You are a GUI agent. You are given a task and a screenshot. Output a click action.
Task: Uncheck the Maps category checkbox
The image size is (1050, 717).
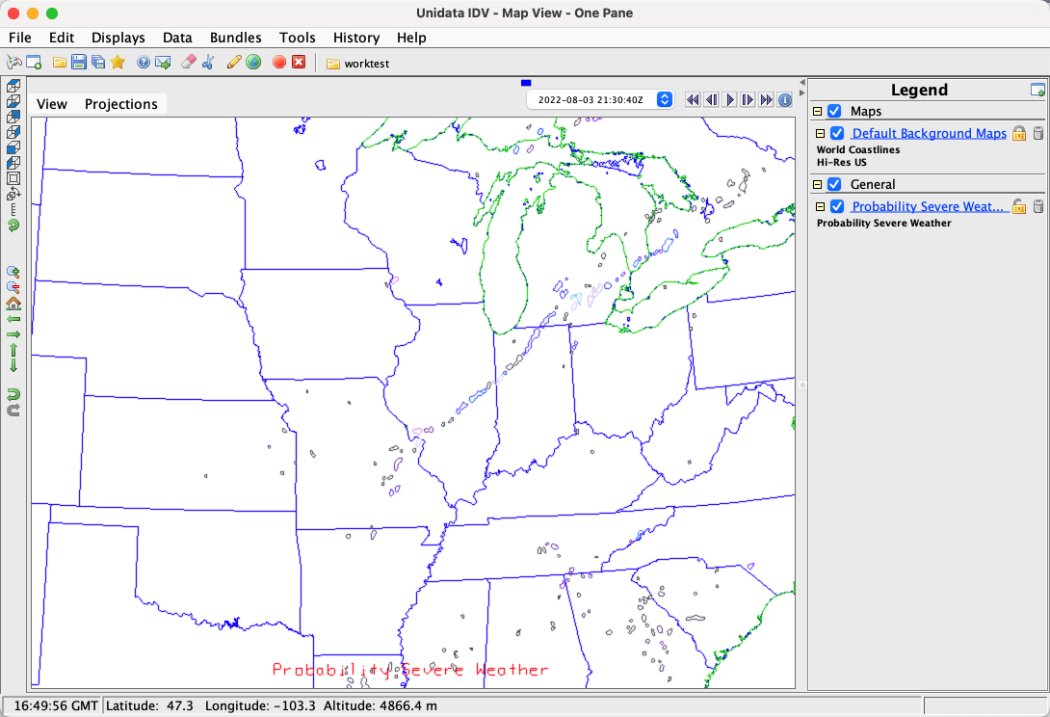pyautogui.click(x=835, y=112)
